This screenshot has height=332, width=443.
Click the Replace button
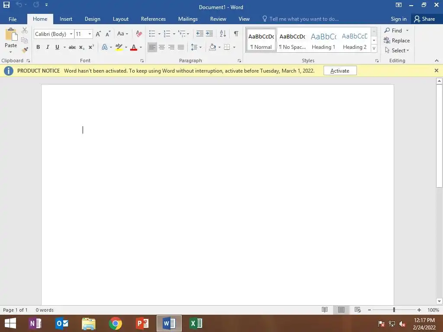tap(397, 40)
